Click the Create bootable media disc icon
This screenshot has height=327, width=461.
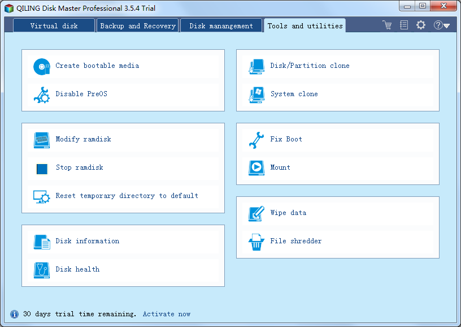pyautogui.click(x=42, y=66)
